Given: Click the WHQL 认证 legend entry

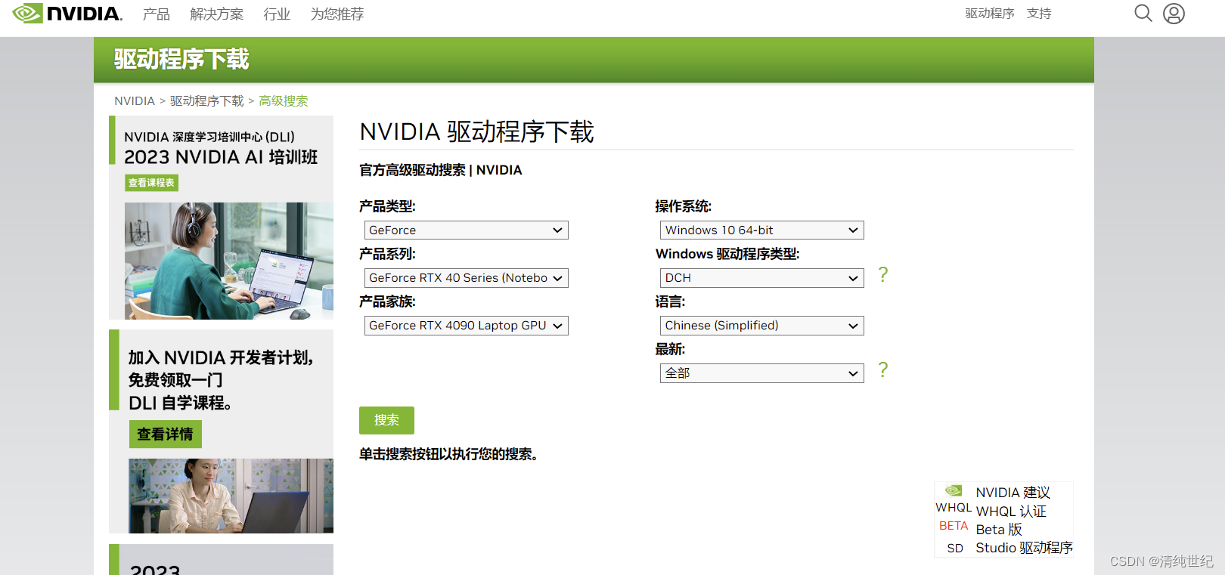Looking at the screenshot, I should click(x=1011, y=512).
